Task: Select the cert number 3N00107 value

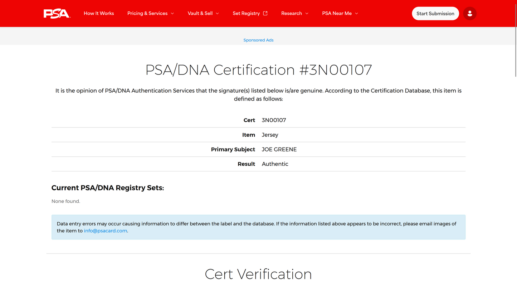Action: tap(274, 120)
